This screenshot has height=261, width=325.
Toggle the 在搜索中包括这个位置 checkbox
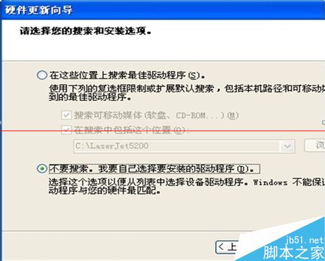coord(66,130)
